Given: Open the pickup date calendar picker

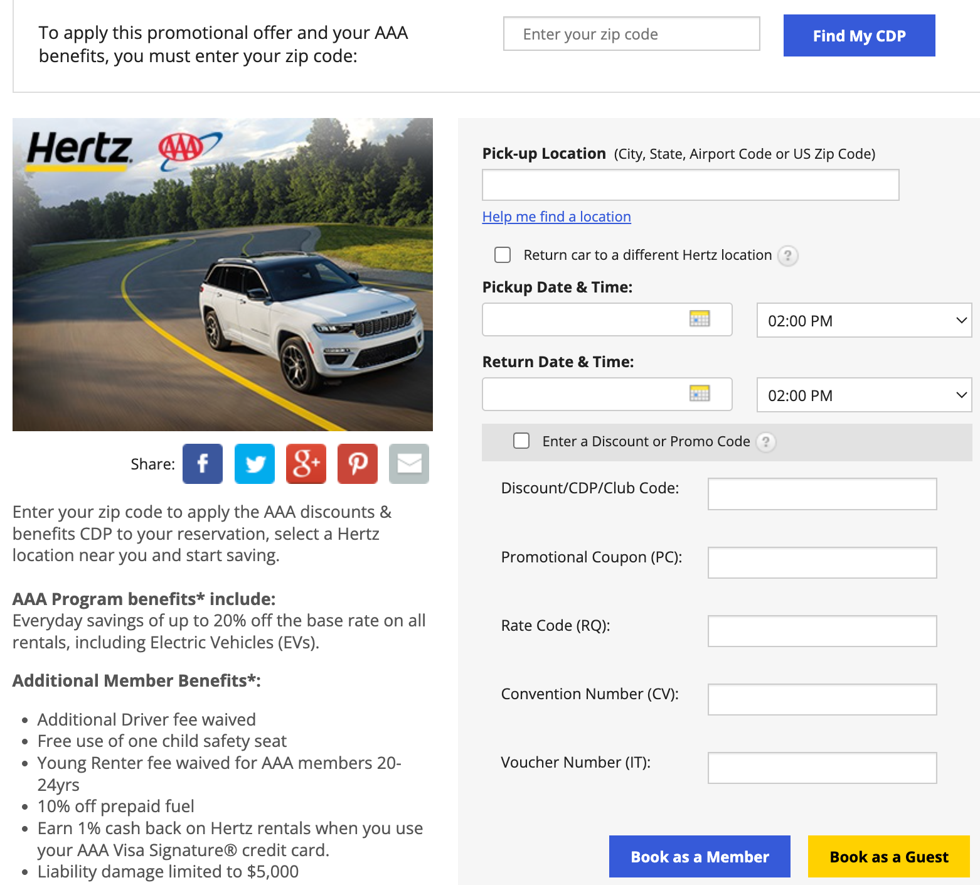Looking at the screenshot, I should pos(701,319).
